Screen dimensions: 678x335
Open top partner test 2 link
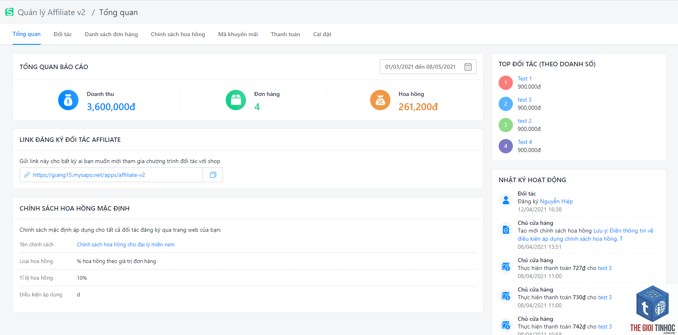coord(525,121)
